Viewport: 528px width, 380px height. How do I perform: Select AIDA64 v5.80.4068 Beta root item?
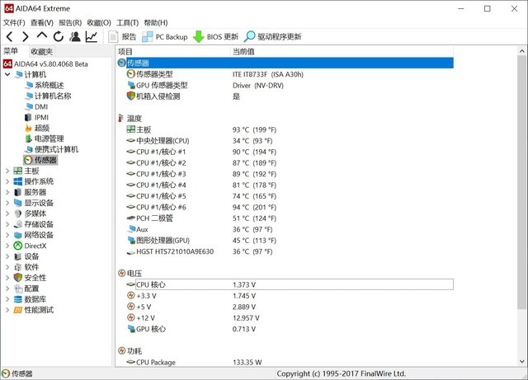click(46, 64)
